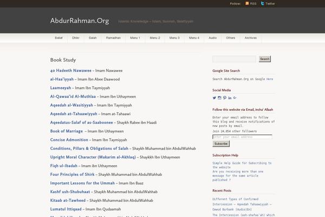The image size is (325, 217).
Task: Open 'Are you receiving more than one message' link
Action: (238, 176)
